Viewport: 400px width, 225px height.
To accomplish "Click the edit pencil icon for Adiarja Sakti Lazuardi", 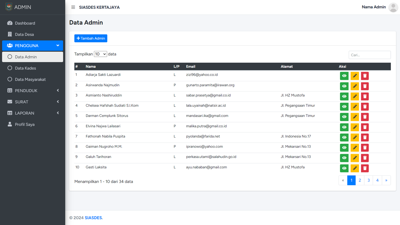I will click(x=354, y=76).
